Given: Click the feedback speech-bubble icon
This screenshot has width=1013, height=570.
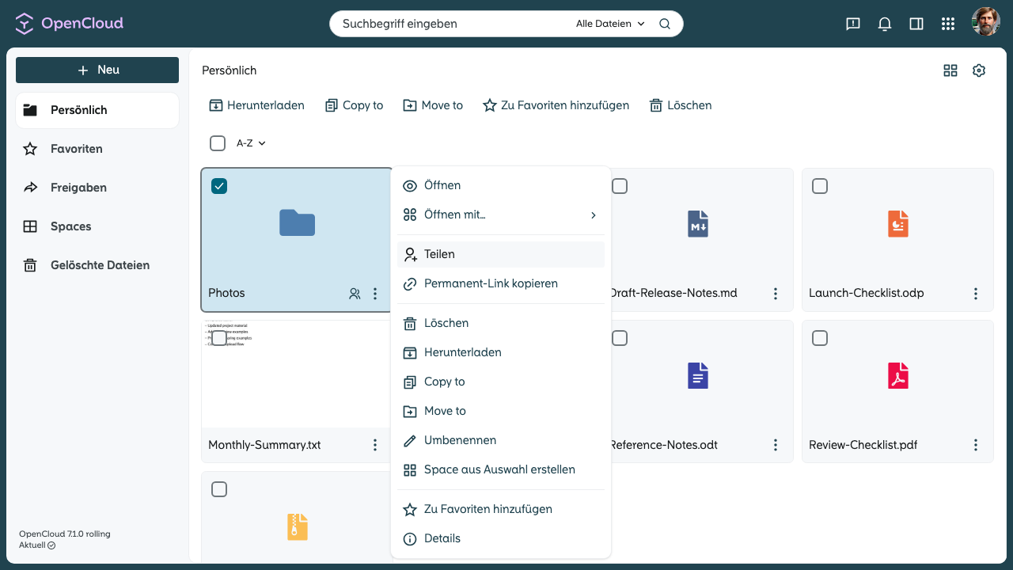Looking at the screenshot, I should [x=853, y=24].
